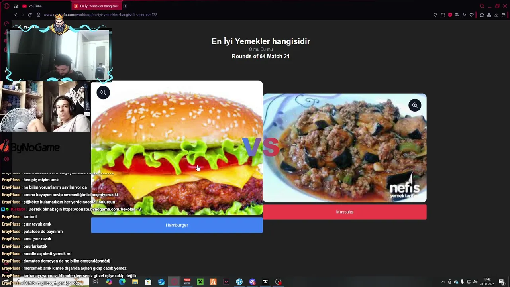
Task: Reload the current page
Action: pyautogui.click(x=30, y=15)
